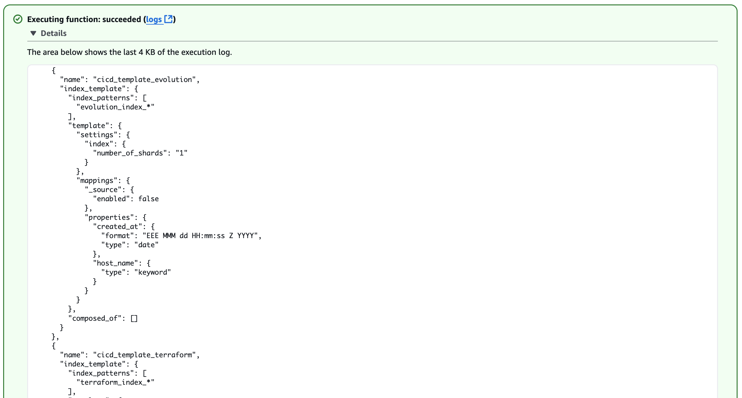Click the date format "EEE MMM dd" line
Image resolution: width=742 pixels, height=398 pixels.
[181, 236]
